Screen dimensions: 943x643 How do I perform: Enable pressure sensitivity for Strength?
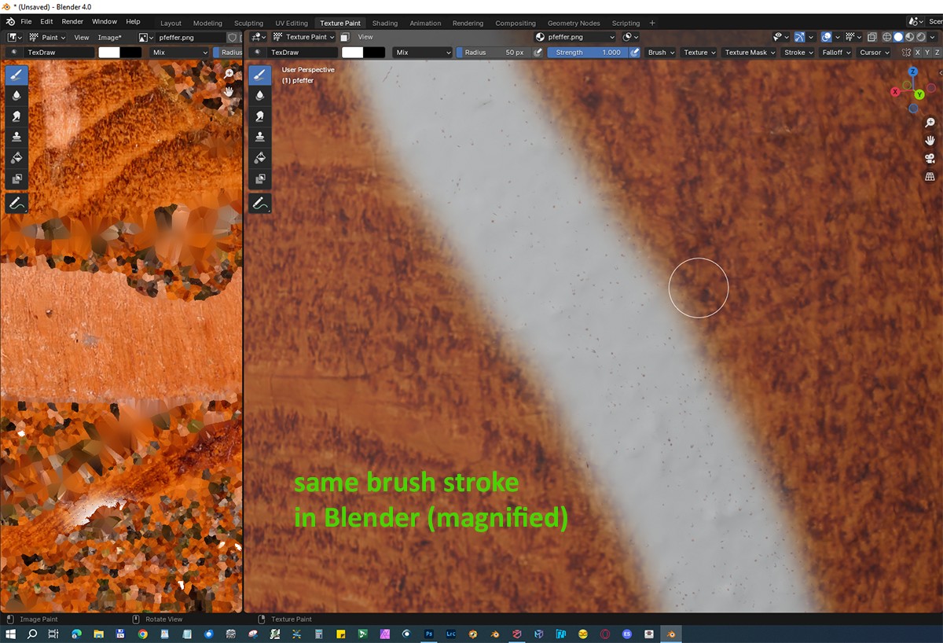[x=633, y=53]
